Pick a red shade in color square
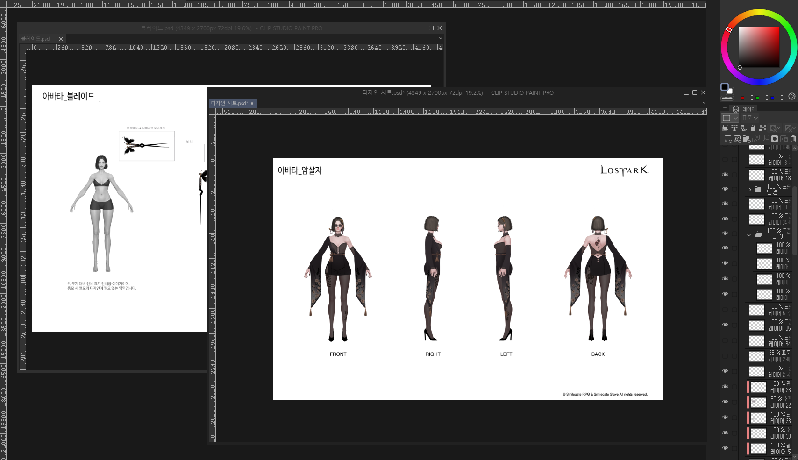Viewport: 798px width, 460px height. (x=759, y=47)
